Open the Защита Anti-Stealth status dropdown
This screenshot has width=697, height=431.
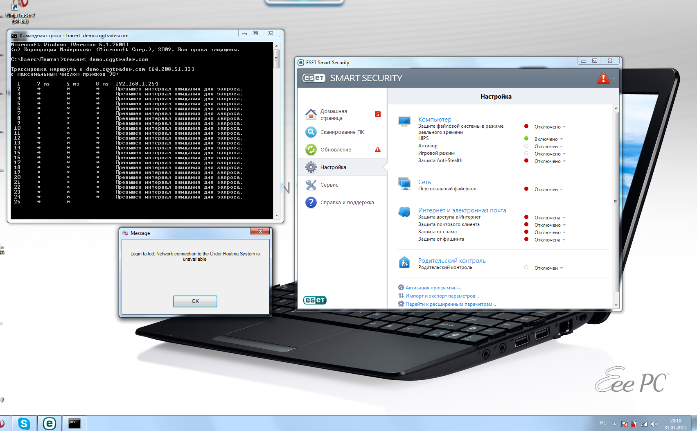tap(550, 161)
